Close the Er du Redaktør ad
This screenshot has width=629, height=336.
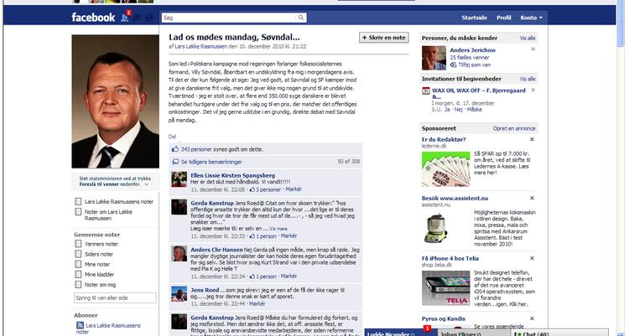click(532, 140)
